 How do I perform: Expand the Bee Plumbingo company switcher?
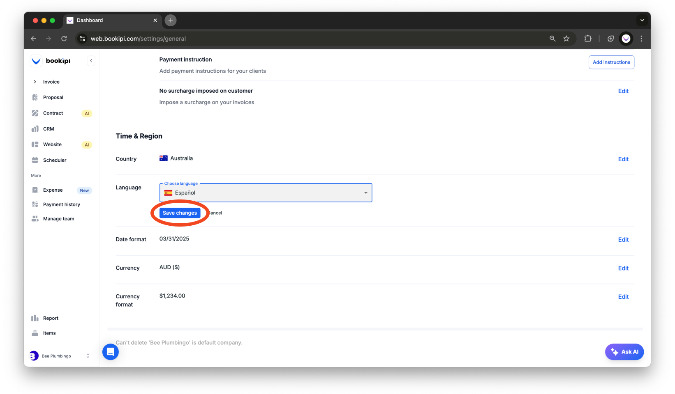click(x=87, y=356)
